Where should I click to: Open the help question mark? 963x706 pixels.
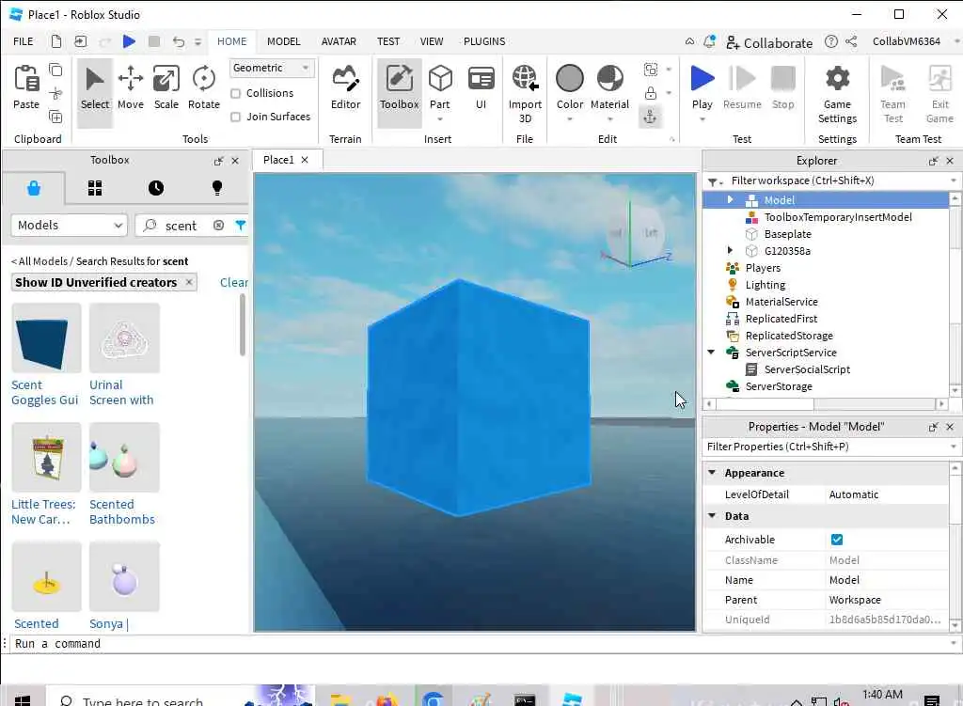(x=831, y=41)
